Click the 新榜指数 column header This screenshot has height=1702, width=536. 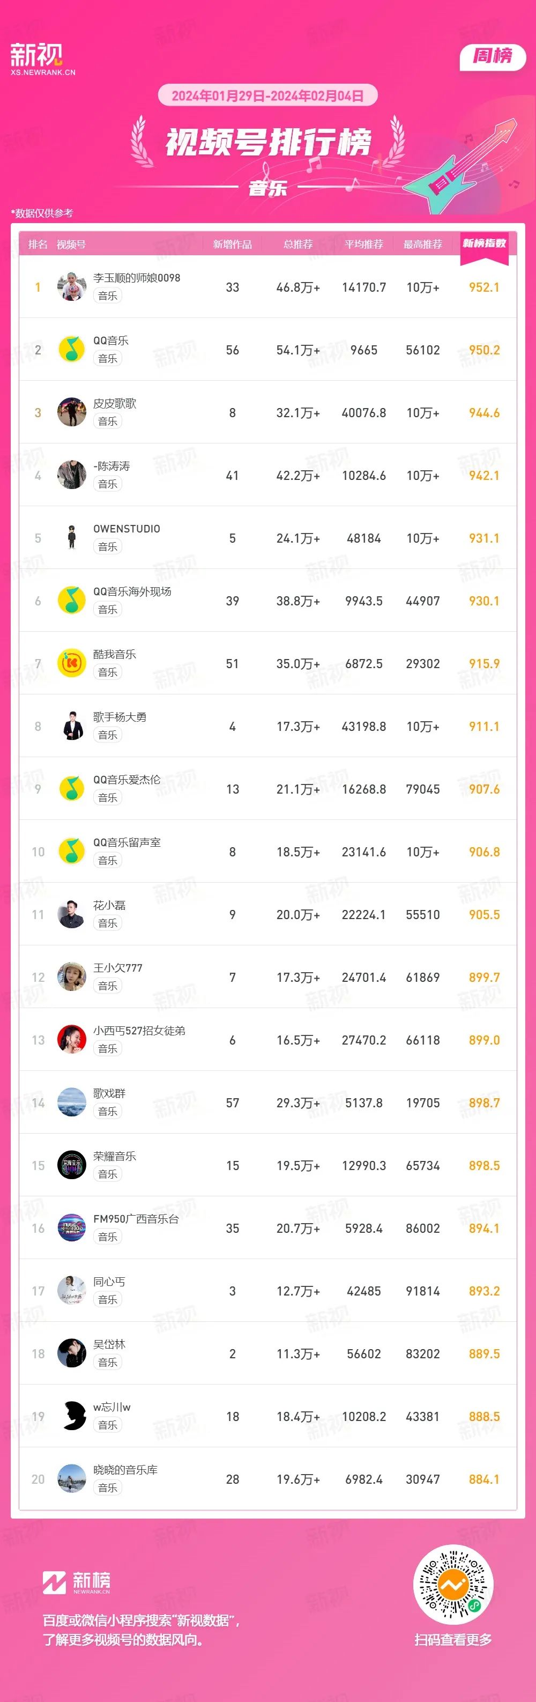click(484, 244)
